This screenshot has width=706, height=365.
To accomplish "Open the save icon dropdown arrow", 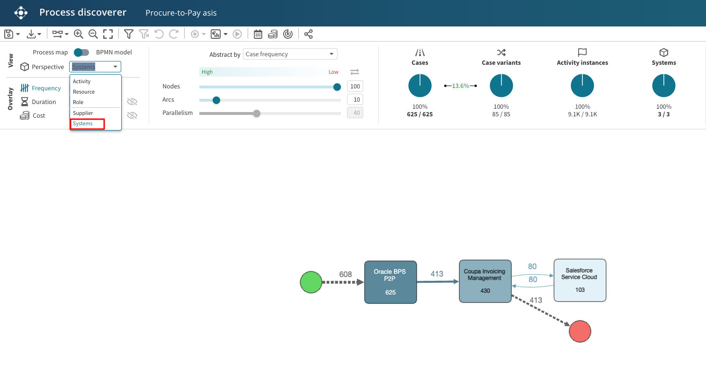I will click(18, 35).
